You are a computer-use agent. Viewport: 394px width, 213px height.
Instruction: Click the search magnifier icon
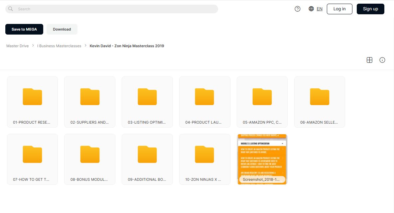11,9
